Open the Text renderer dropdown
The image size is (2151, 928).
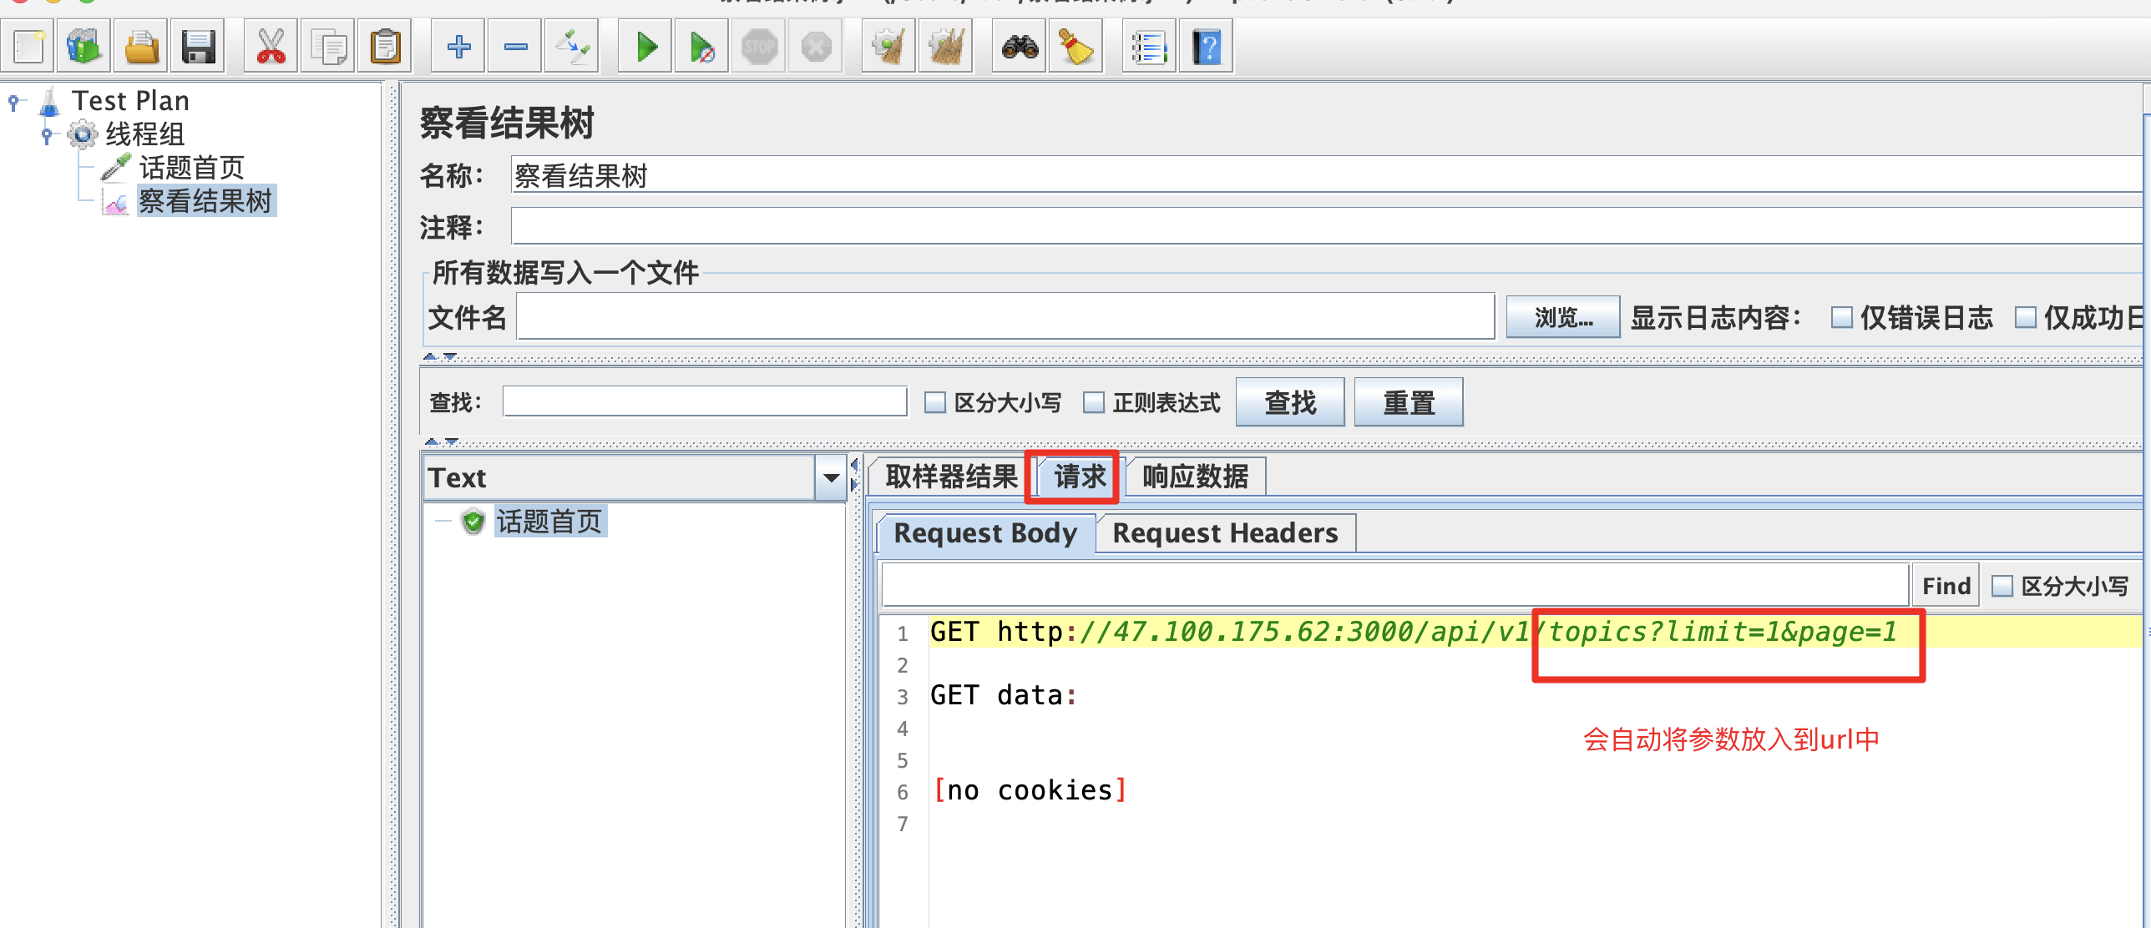tap(831, 478)
